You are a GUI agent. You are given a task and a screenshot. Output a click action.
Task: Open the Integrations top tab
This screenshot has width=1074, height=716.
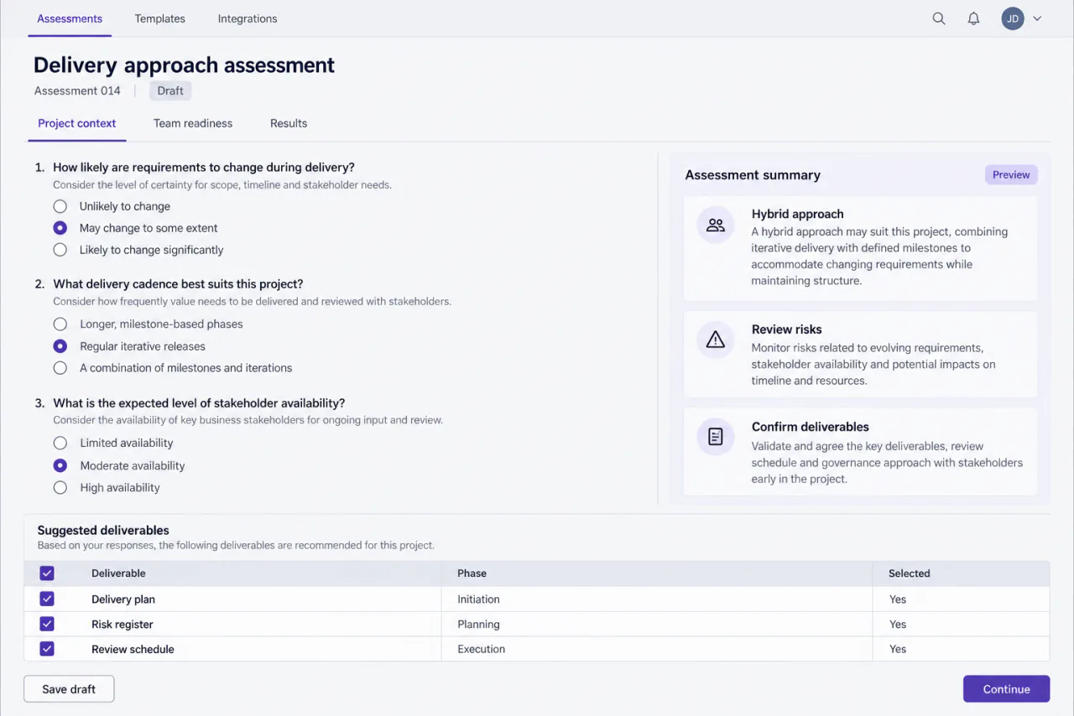pyautogui.click(x=248, y=18)
